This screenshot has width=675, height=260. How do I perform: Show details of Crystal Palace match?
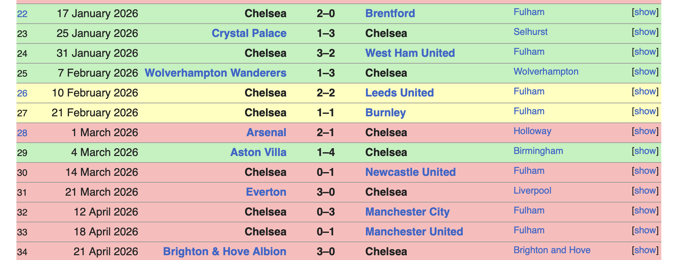pos(645,32)
